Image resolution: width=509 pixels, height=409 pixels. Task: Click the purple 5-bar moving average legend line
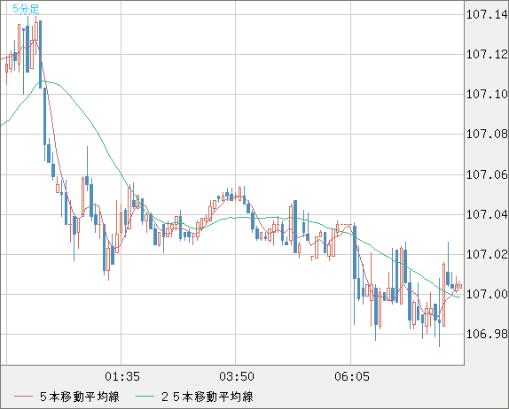click(x=23, y=397)
